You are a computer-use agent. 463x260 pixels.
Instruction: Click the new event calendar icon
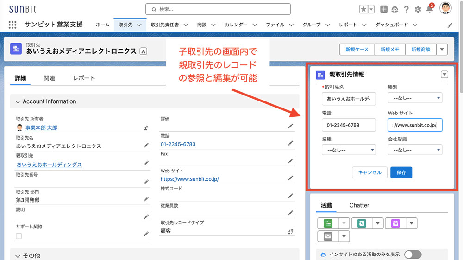pyautogui.click(x=395, y=223)
